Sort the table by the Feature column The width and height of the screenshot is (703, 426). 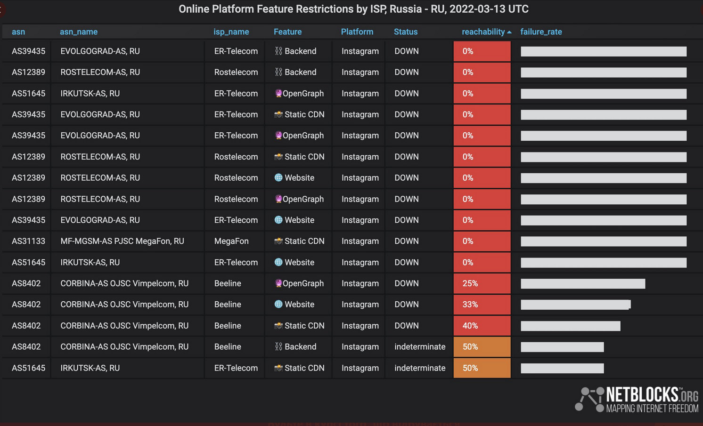[287, 32]
